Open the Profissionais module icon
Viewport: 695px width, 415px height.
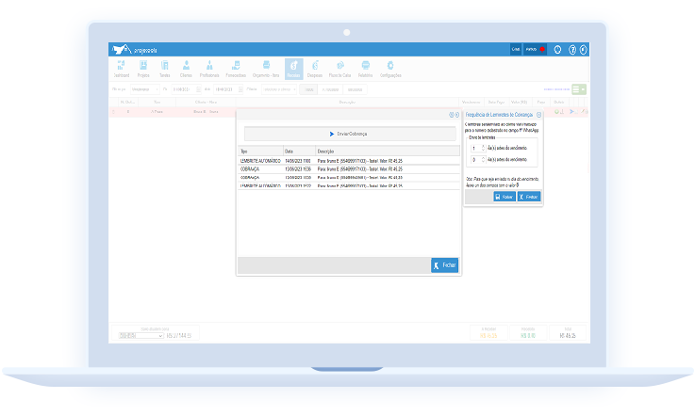[x=209, y=68]
